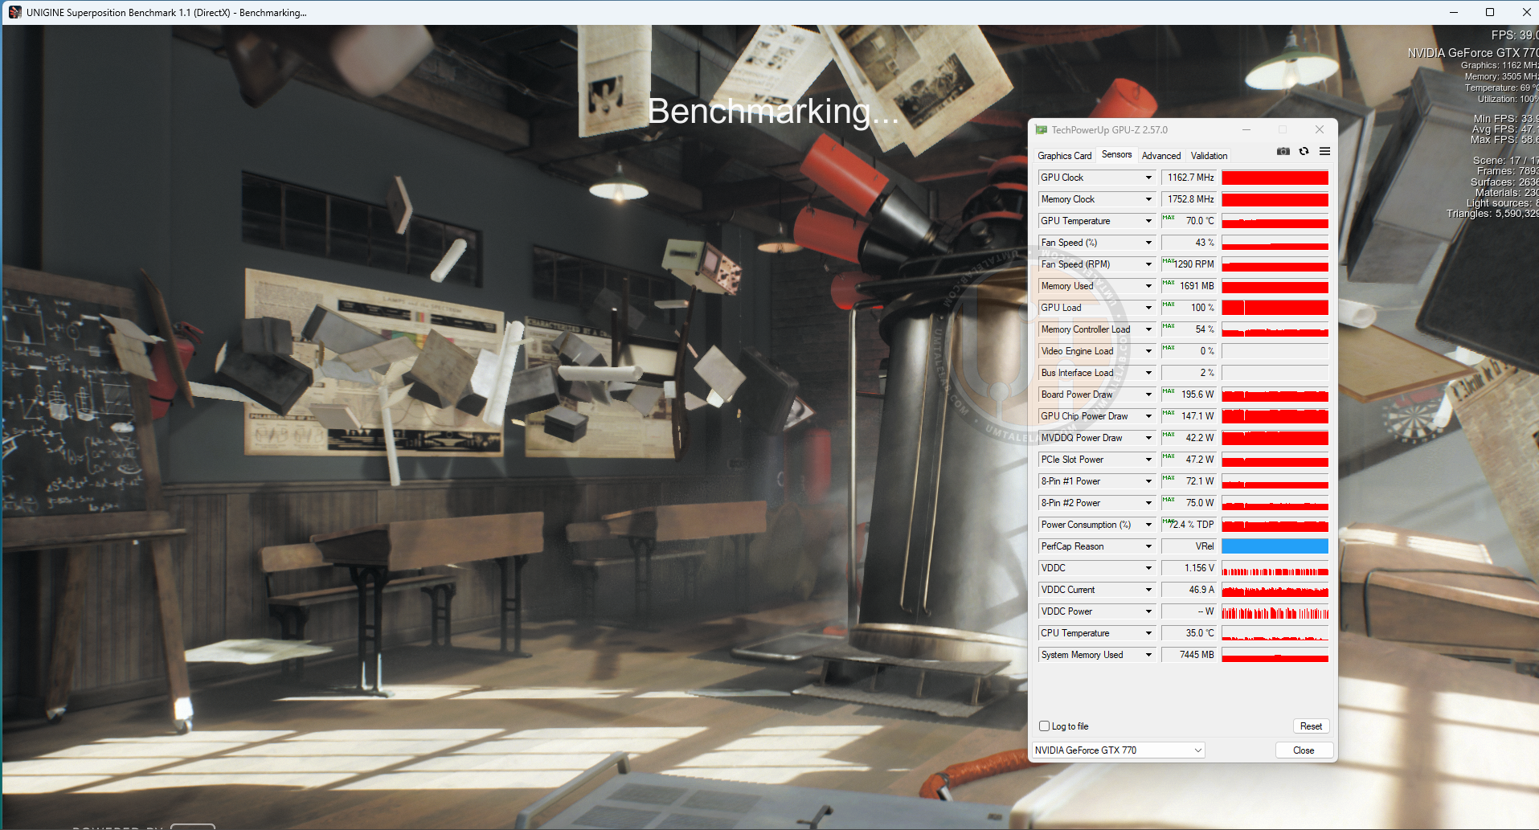The width and height of the screenshot is (1539, 830).
Task: Expand the Power Consumption (%) dropdown
Action: (x=1148, y=525)
